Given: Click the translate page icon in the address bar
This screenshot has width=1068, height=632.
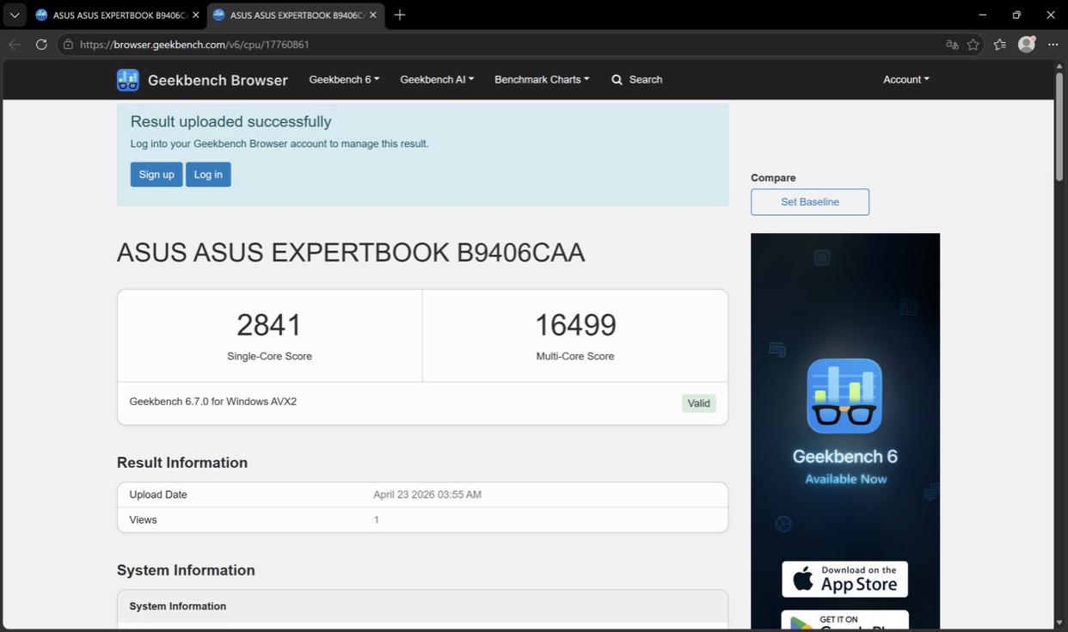Looking at the screenshot, I should point(952,45).
